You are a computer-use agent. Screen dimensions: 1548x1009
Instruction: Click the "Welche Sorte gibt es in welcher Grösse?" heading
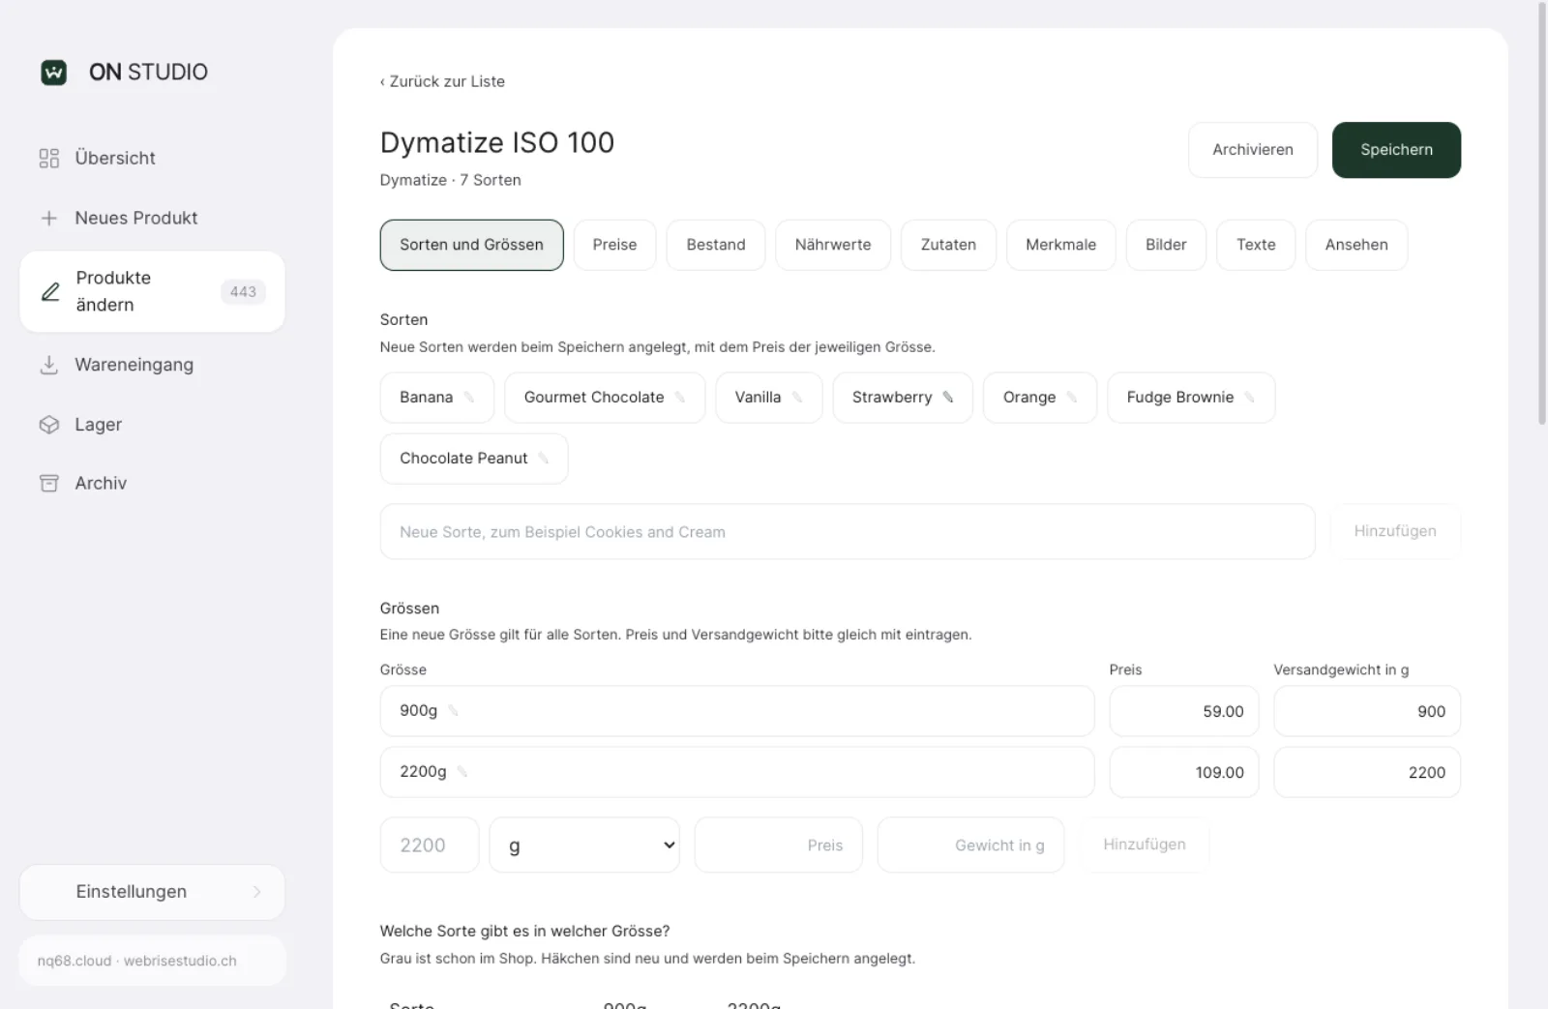(x=525, y=931)
